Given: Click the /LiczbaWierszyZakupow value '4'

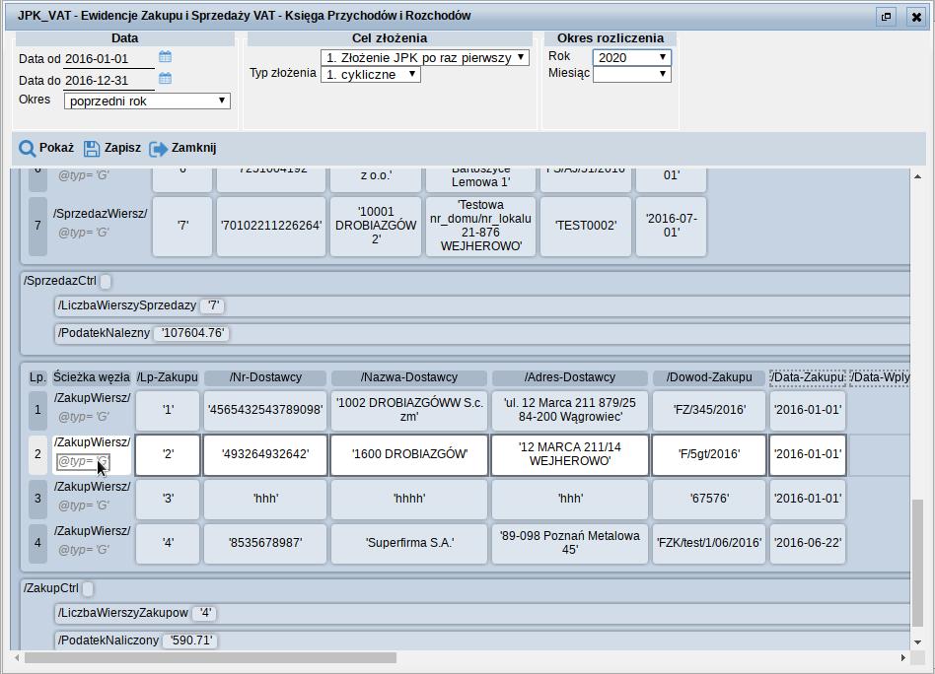Looking at the screenshot, I should pyautogui.click(x=205, y=613).
